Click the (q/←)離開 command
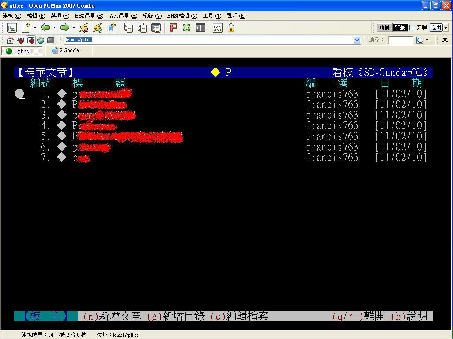453x339 pixels. [x=359, y=316]
